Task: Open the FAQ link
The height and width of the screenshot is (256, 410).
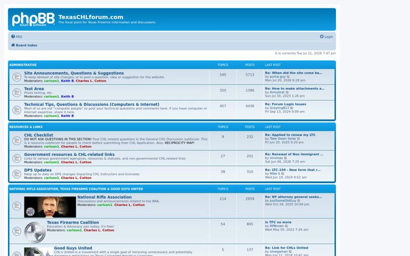Action: click(17, 36)
